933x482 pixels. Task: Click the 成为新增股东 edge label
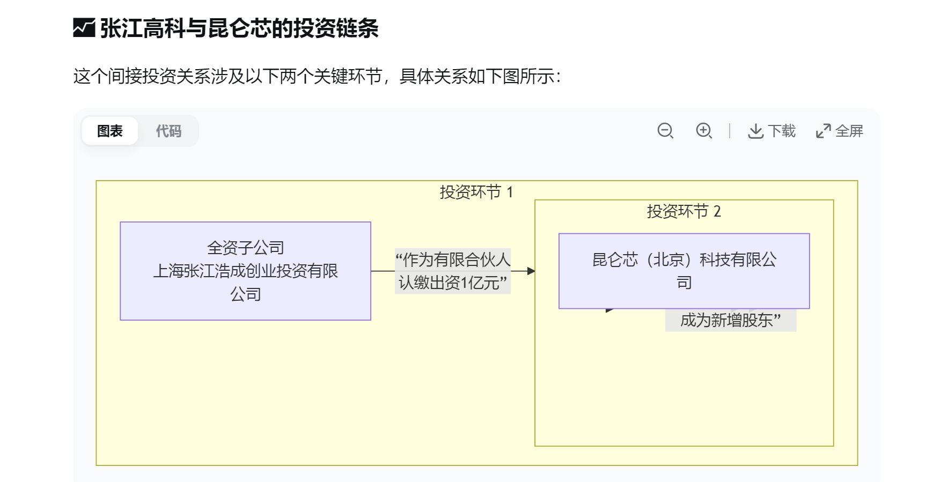pyautogui.click(x=730, y=321)
